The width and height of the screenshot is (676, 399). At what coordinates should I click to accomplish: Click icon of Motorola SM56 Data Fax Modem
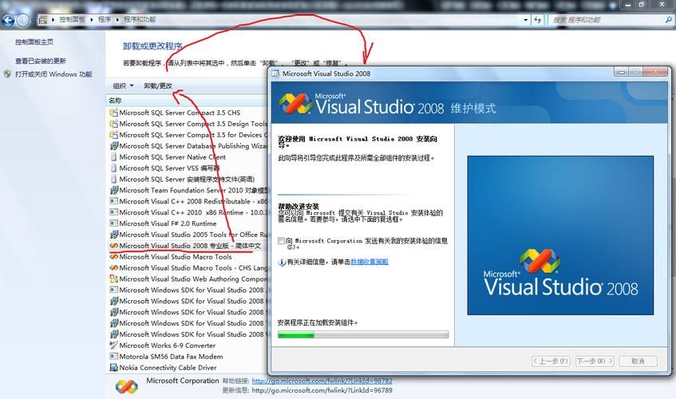click(x=114, y=357)
